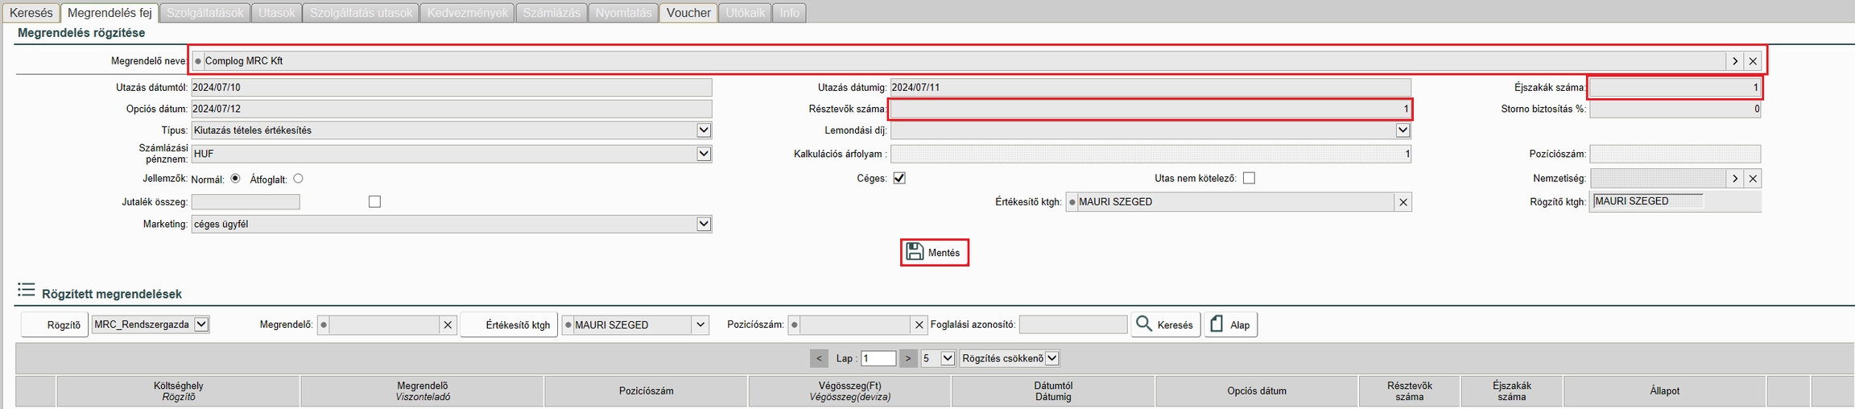Image resolution: width=1855 pixels, height=409 pixels.
Task: Expand the Típus dropdown
Action: tap(704, 130)
